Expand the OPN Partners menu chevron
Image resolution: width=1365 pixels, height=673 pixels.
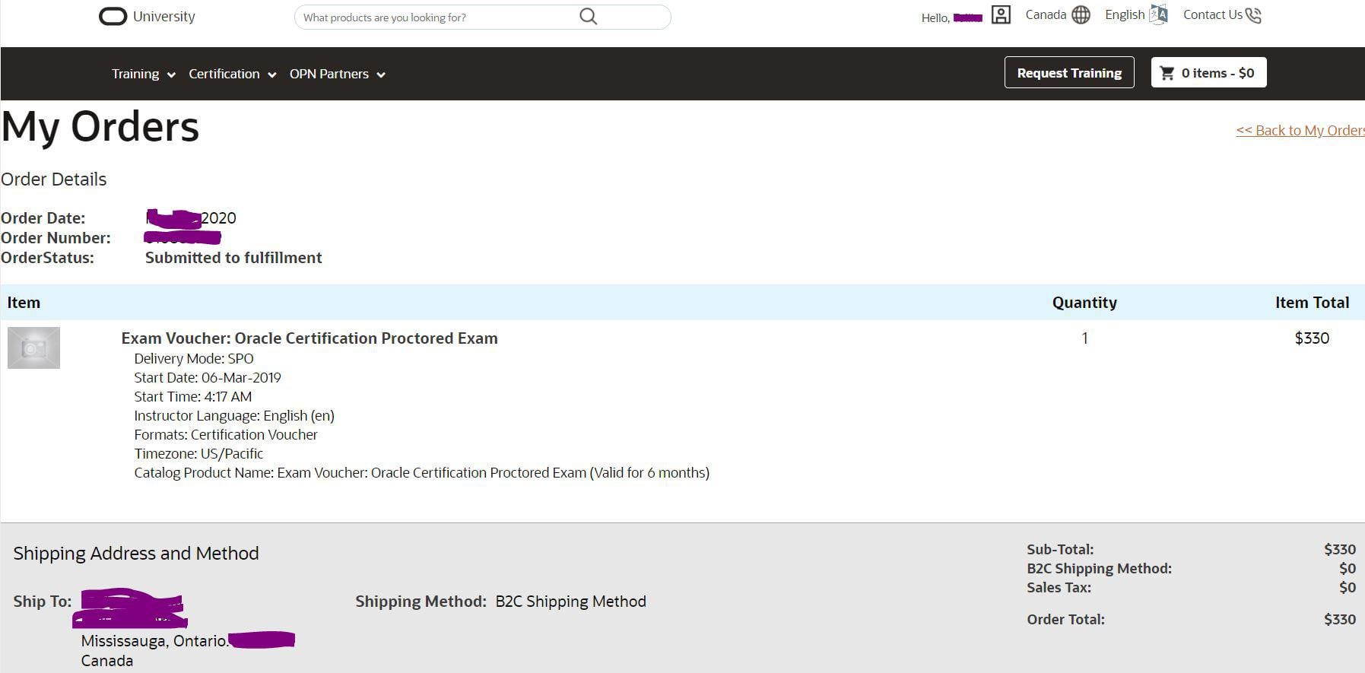pos(381,75)
